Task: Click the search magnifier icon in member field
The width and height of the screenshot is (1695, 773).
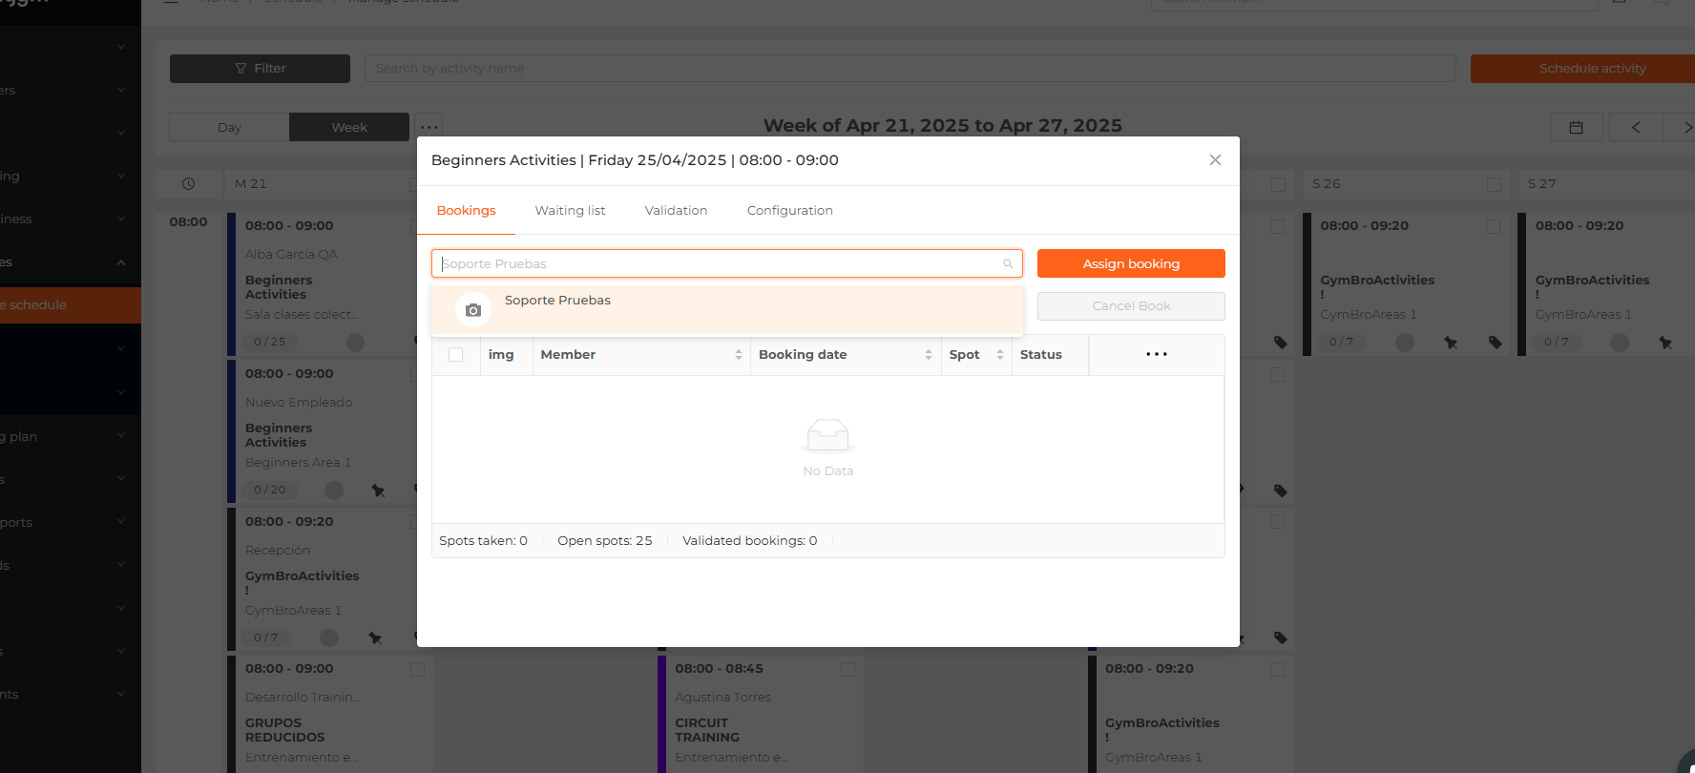Action: 1008,264
